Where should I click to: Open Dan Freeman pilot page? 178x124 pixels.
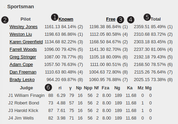click(x=23, y=72)
